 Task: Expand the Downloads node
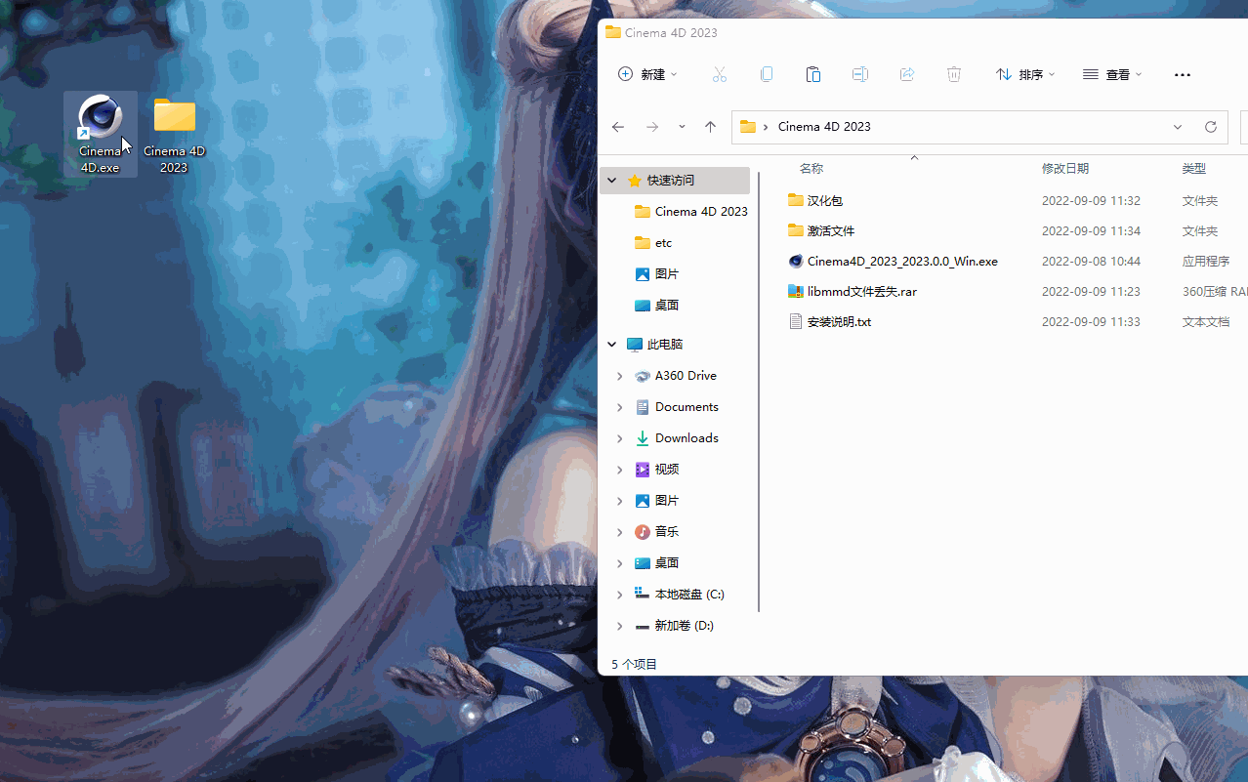click(620, 438)
